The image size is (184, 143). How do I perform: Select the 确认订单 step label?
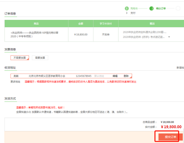coord(161,8)
